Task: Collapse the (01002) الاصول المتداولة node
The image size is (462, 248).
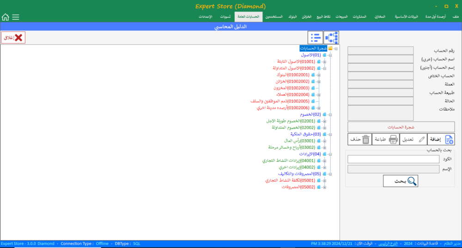Action: (x=324, y=68)
